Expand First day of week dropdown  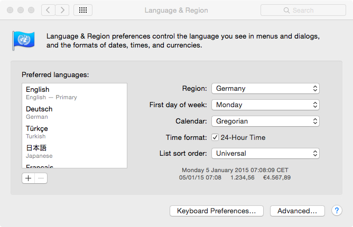point(265,105)
